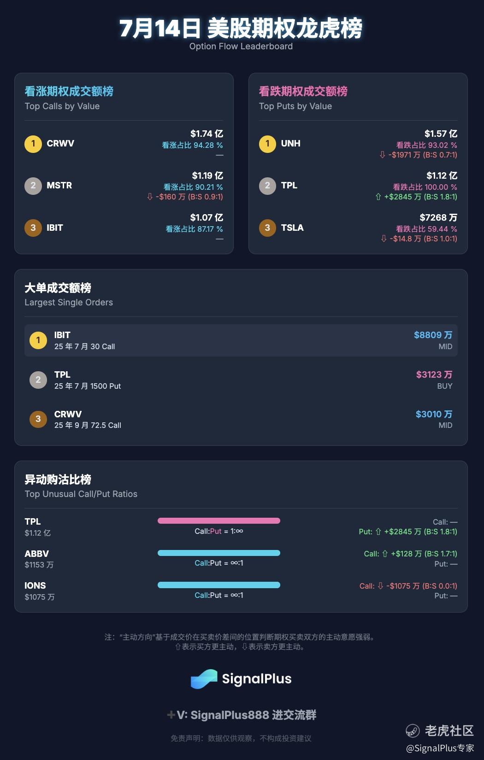The image size is (484, 760).
Task: Click the SignalPlus logo icon
Action: (204, 679)
